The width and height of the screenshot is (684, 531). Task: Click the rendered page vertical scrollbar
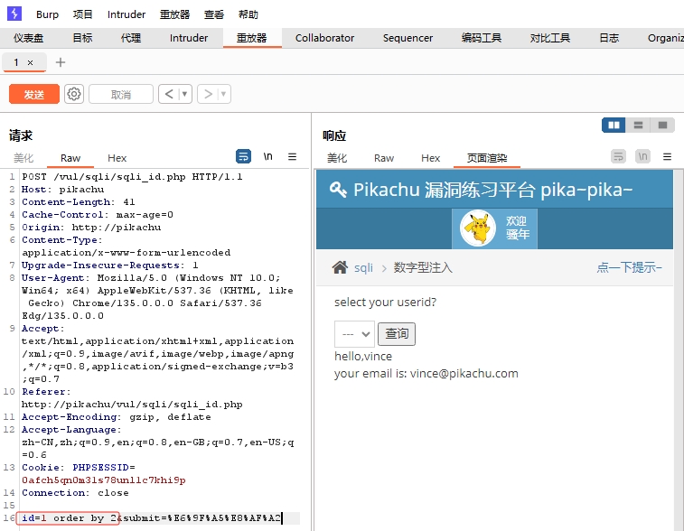click(x=679, y=349)
